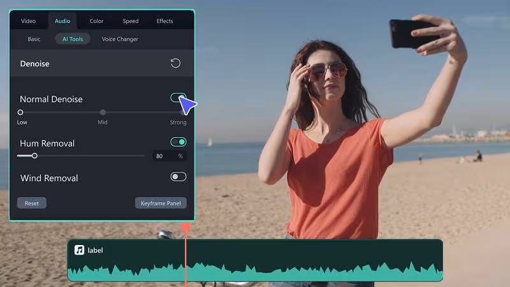Click the red playhead marker on timeline
This screenshot has height=287, width=510.
[x=186, y=228]
